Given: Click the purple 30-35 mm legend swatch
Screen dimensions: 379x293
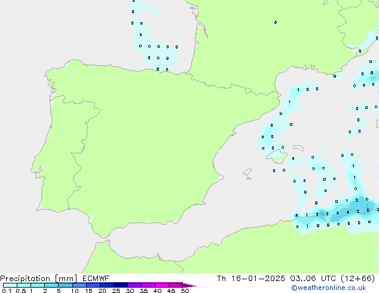Looking at the screenshot, I should click(135, 285).
